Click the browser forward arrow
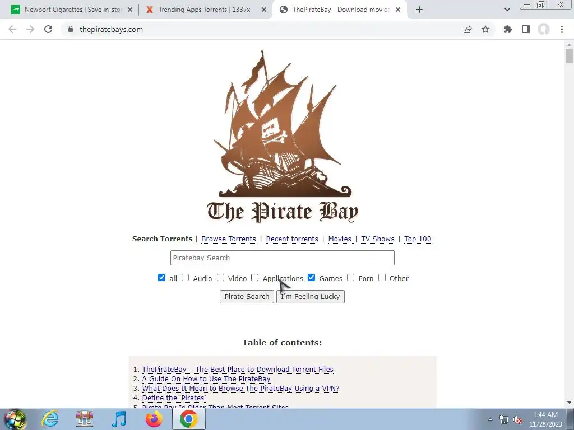This screenshot has height=430, width=574. (30, 29)
